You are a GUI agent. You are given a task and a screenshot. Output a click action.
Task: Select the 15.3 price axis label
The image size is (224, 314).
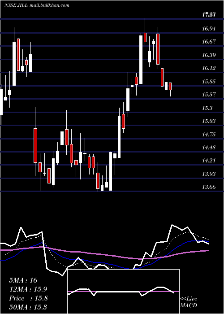[207, 108]
